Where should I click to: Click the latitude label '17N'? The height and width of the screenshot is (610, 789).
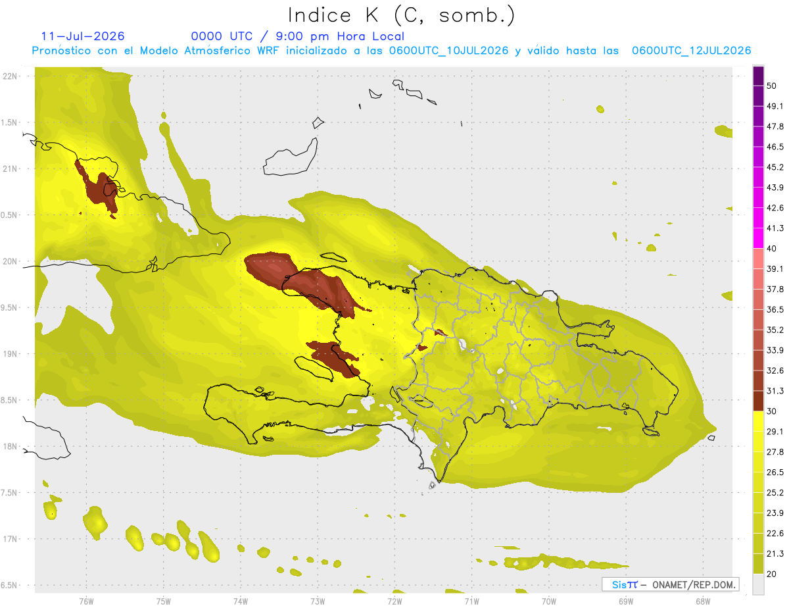click(x=10, y=539)
